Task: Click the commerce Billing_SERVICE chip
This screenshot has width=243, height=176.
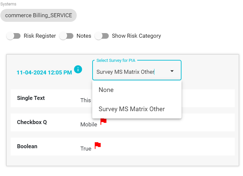Action: 38,15
